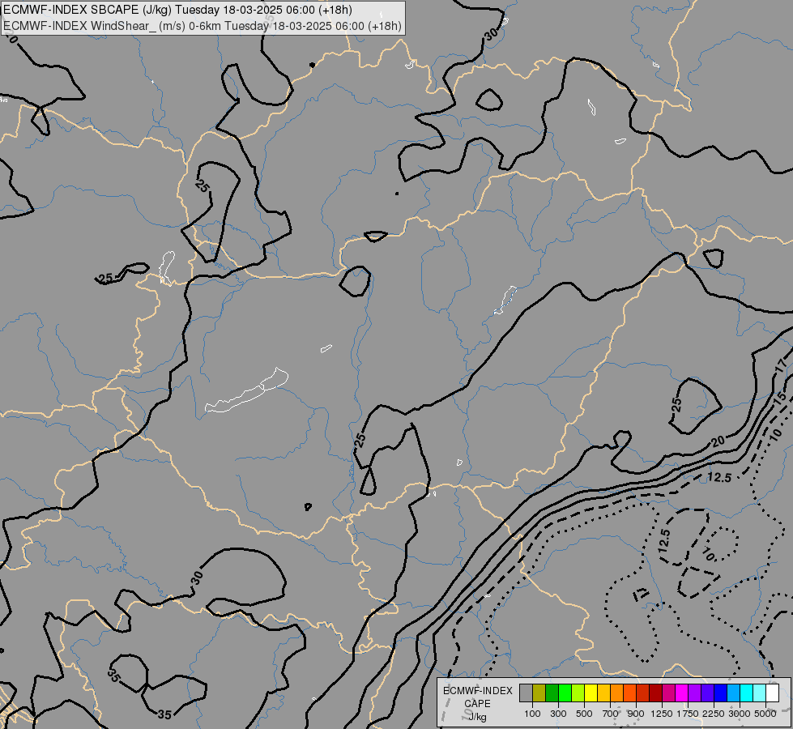Click the "17" wind shear contour label
This screenshot has width=793, height=729.
pos(782,364)
